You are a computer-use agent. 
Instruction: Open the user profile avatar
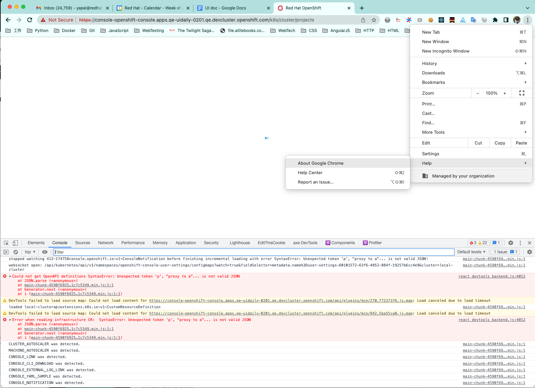click(x=517, y=20)
